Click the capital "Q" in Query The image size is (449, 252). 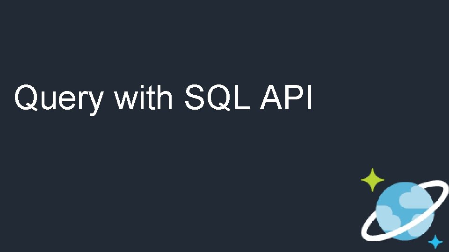(x=26, y=97)
